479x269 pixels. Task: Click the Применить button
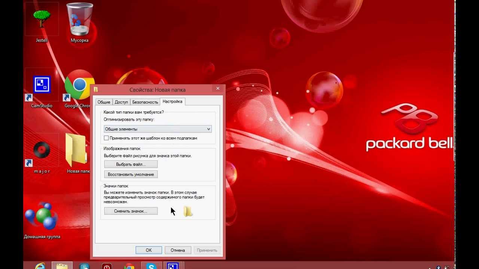click(207, 250)
